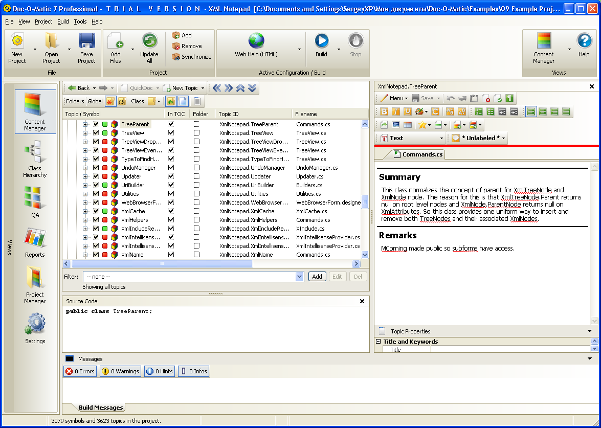This screenshot has width=601, height=428.
Task: Toggle the checkbox beside XmlCache topic
Action: (96, 211)
